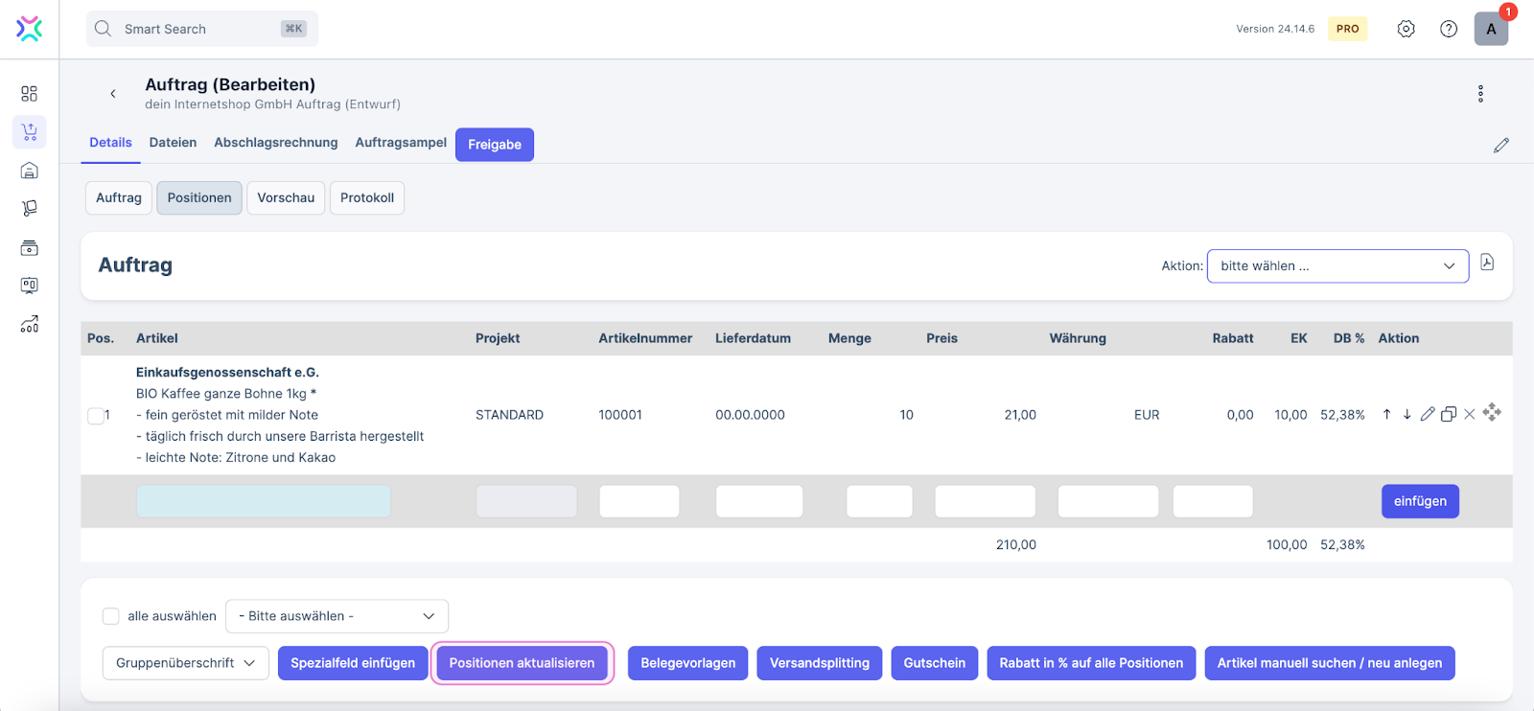Image resolution: width=1534 pixels, height=711 pixels.
Task: Click the 'einfügen' button
Action: point(1420,501)
